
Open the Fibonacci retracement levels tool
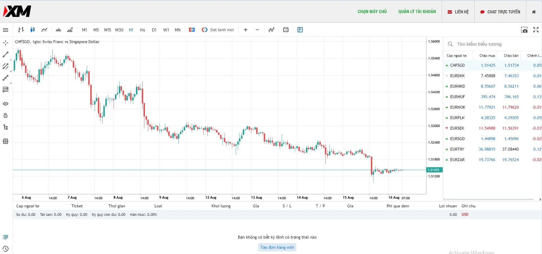[6, 89]
